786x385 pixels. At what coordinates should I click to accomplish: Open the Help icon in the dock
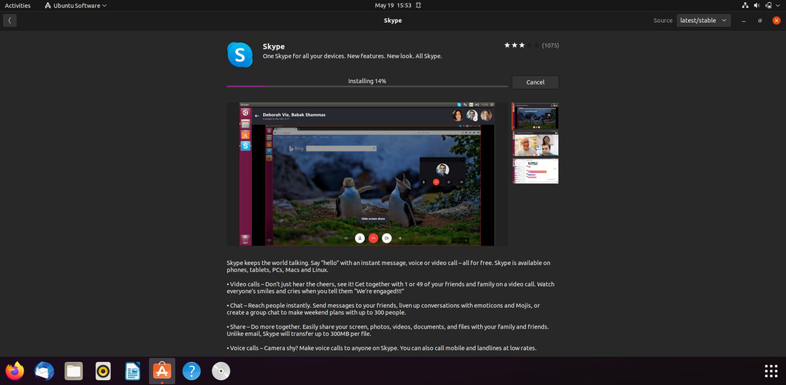coord(191,371)
